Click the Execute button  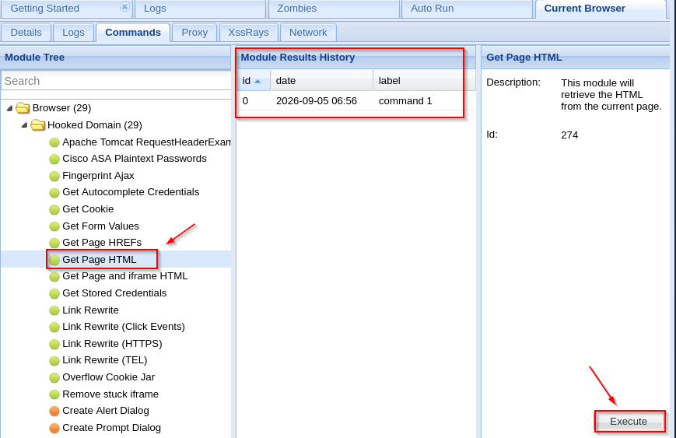coord(629,421)
